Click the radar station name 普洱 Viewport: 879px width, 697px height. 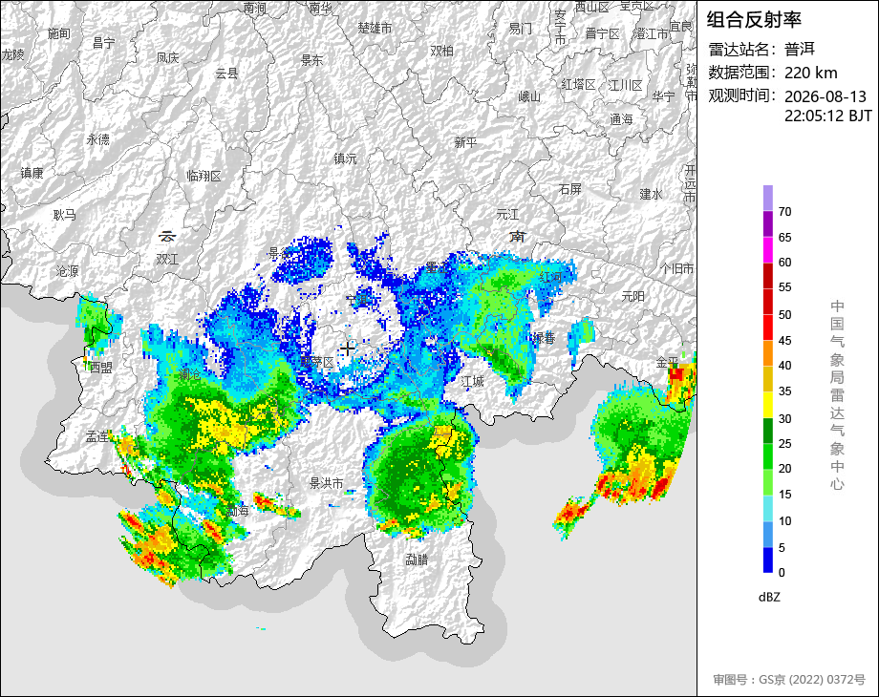tap(800, 50)
